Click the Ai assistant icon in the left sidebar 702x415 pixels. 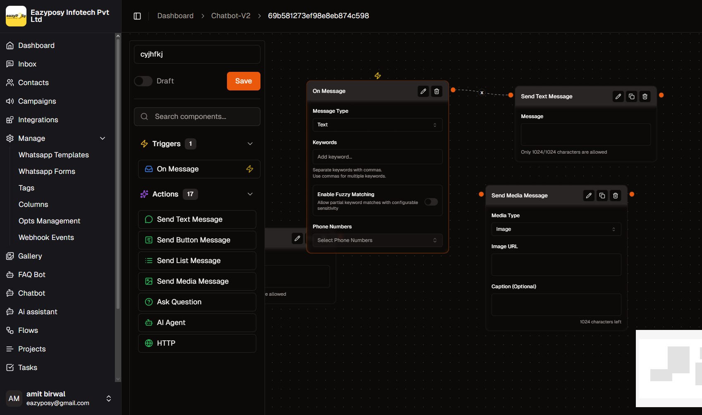10,312
